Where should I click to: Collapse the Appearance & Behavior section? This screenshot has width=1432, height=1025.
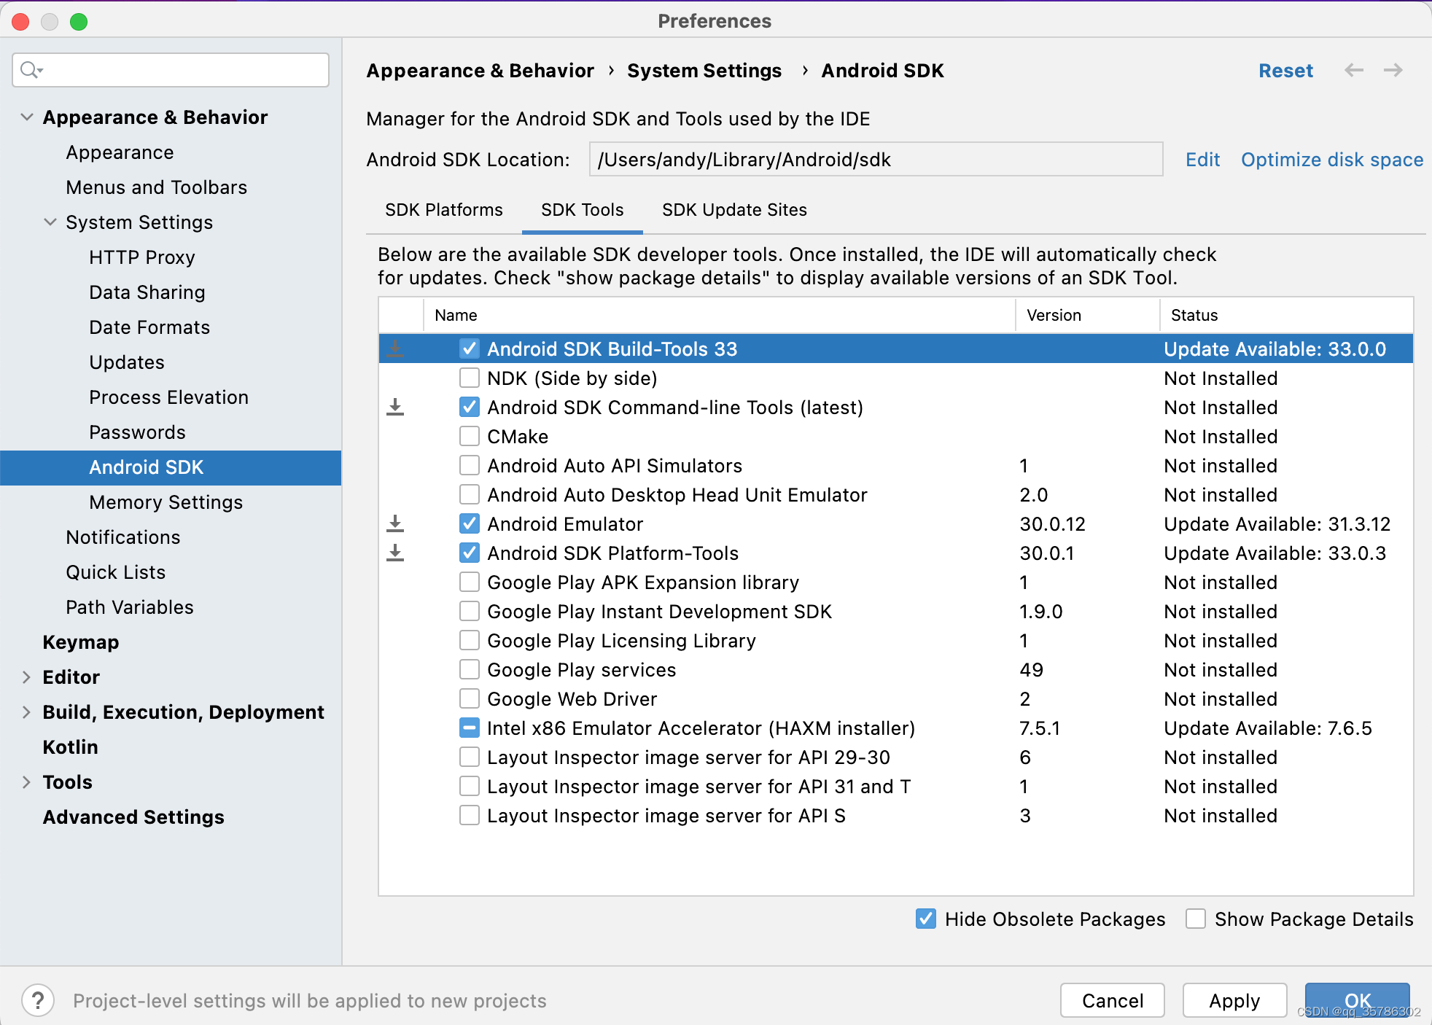tap(26, 117)
